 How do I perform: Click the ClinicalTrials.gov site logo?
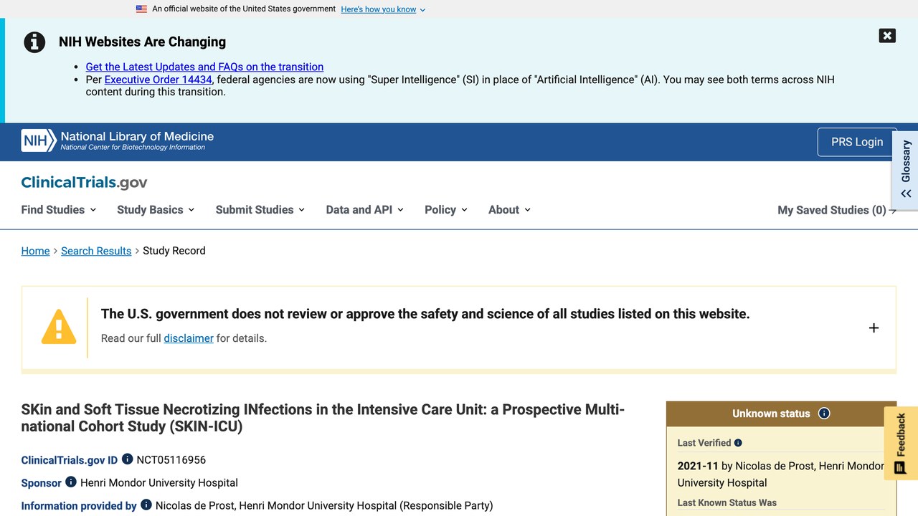[84, 182]
